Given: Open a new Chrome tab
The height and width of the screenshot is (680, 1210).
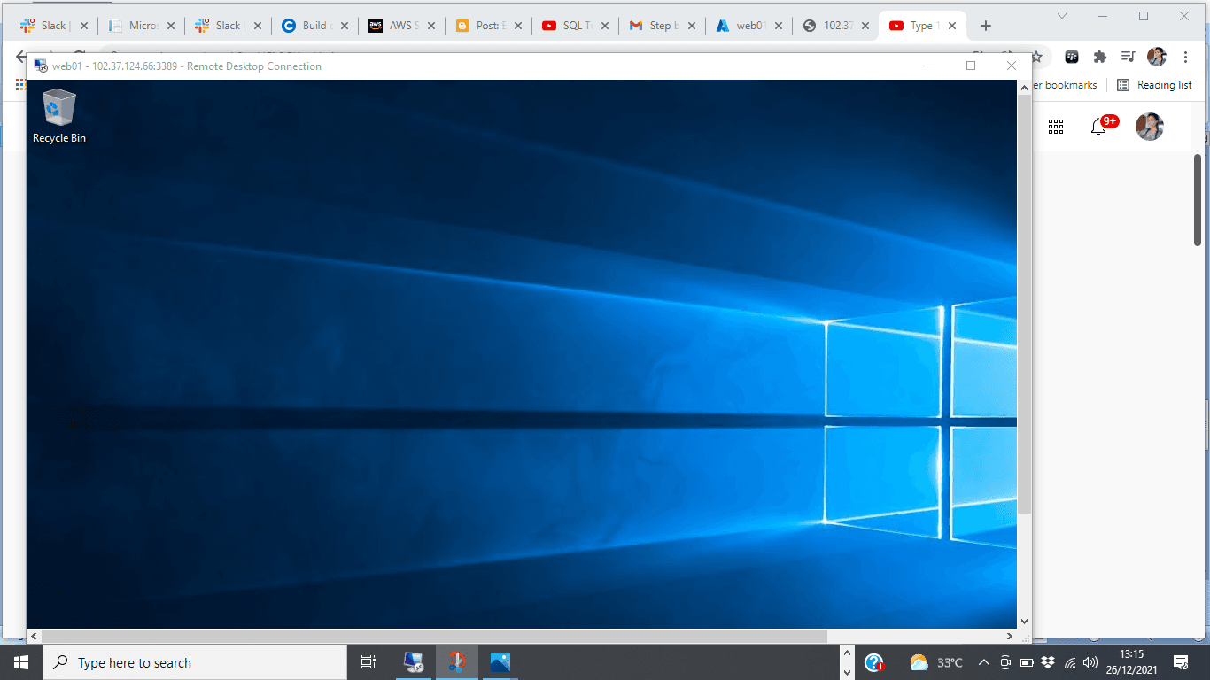Looking at the screenshot, I should (x=986, y=26).
